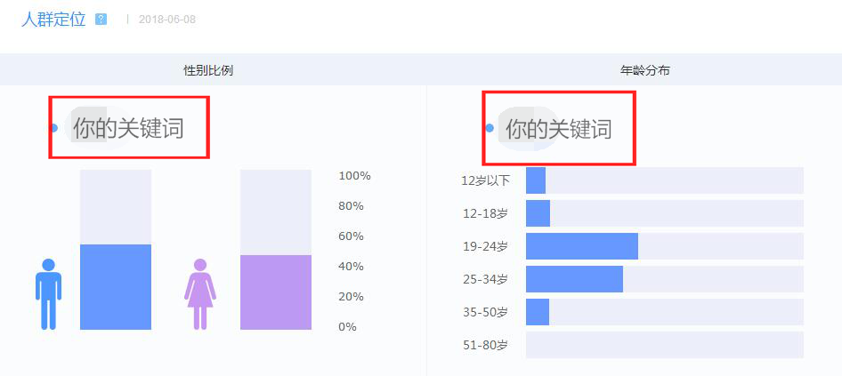The width and height of the screenshot is (842, 376).
Task: Select the 年龄分布 column header
Action: pyautogui.click(x=644, y=70)
